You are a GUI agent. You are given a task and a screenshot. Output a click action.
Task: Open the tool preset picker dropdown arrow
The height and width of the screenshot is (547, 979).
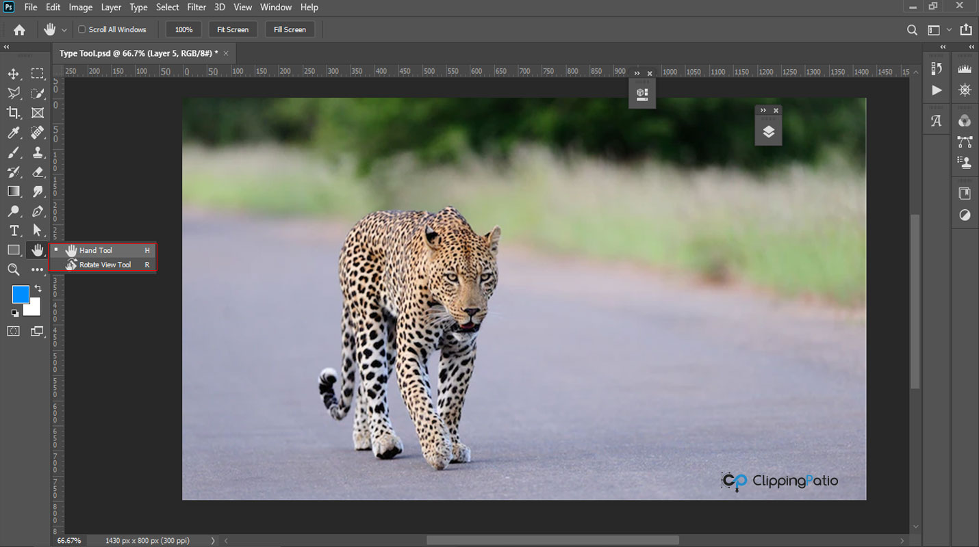(x=64, y=30)
